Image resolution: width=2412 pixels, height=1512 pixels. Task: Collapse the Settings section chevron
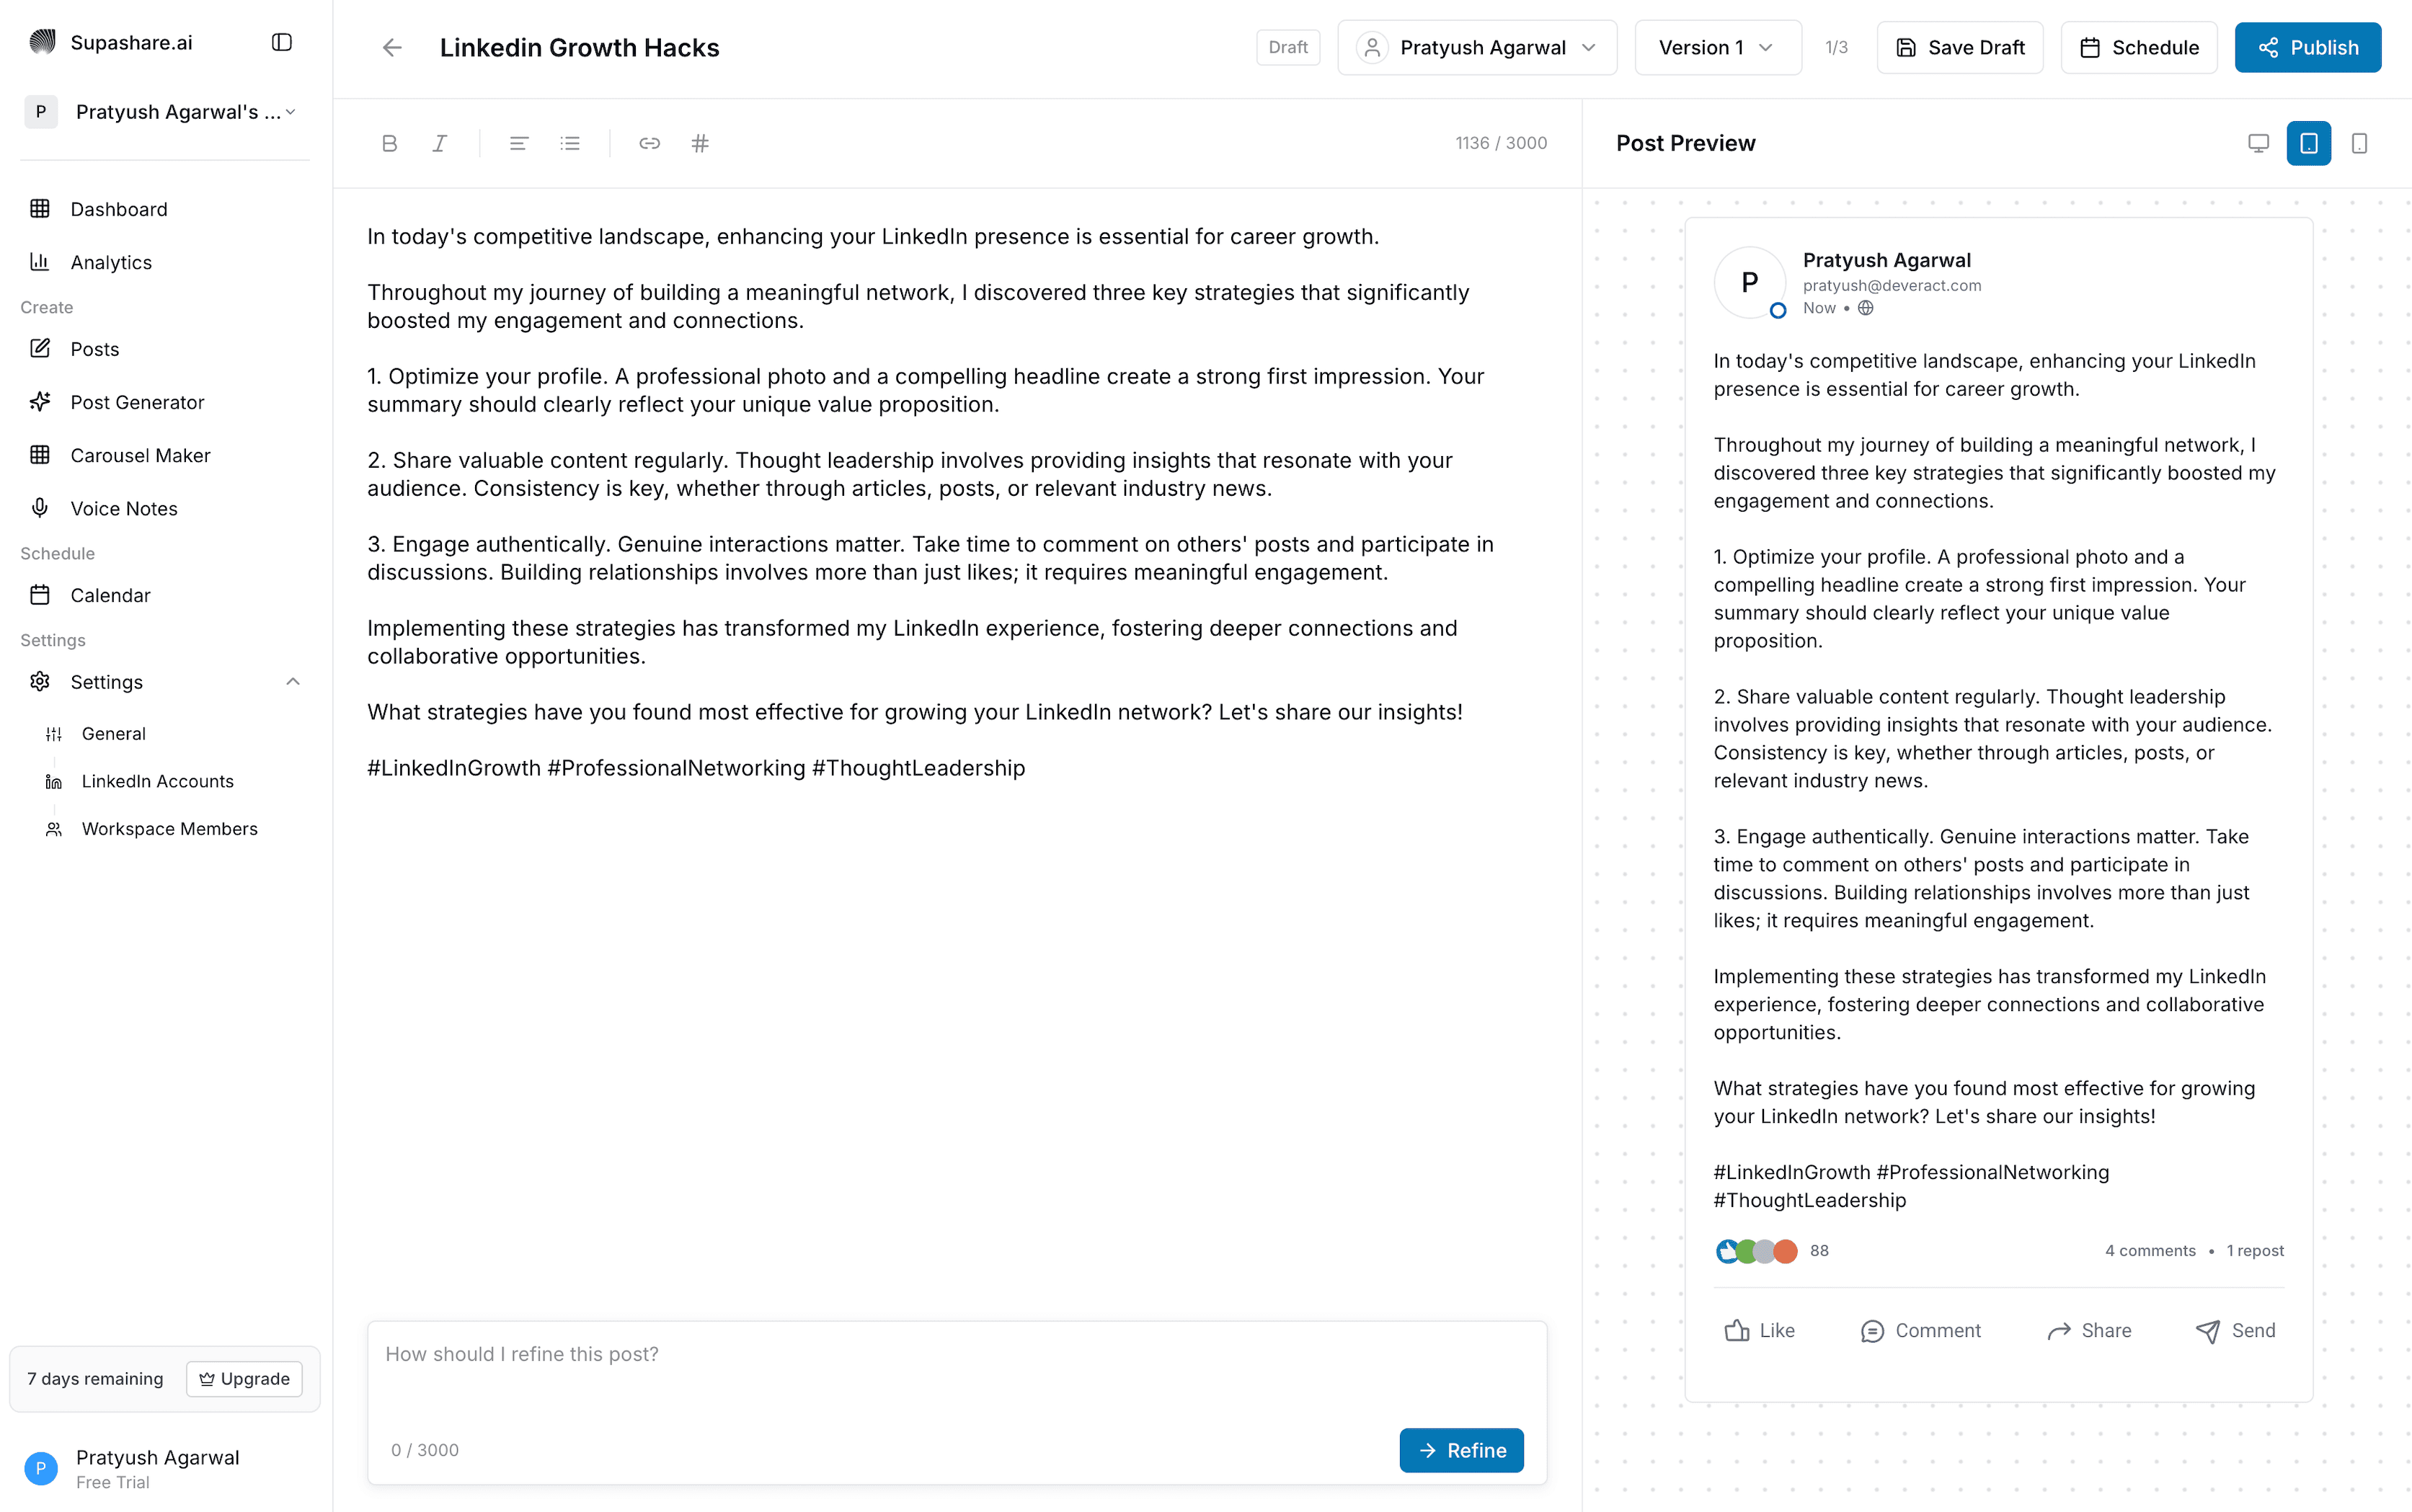[293, 682]
